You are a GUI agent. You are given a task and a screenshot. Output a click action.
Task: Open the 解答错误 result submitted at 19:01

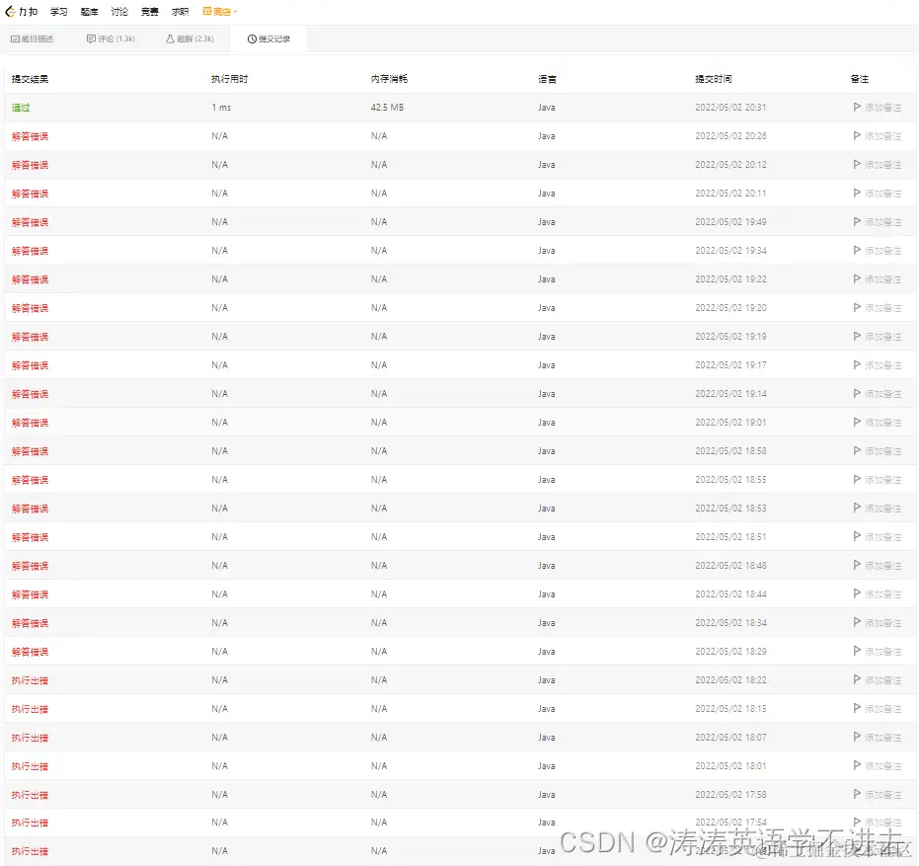pos(30,423)
